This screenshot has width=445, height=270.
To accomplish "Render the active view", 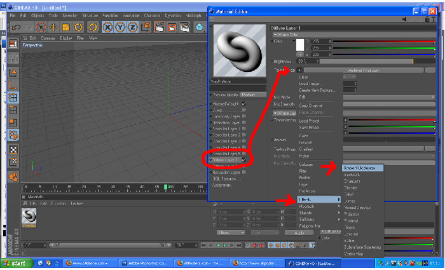I will click(160, 27).
